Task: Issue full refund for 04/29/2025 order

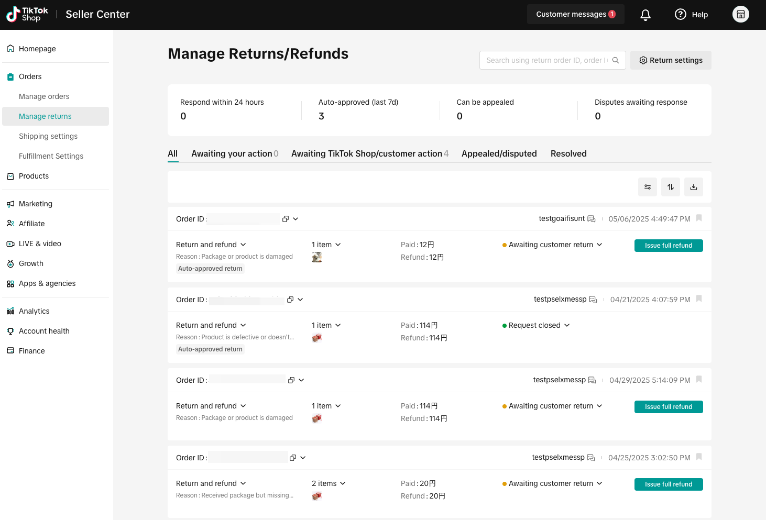Action: (x=669, y=407)
